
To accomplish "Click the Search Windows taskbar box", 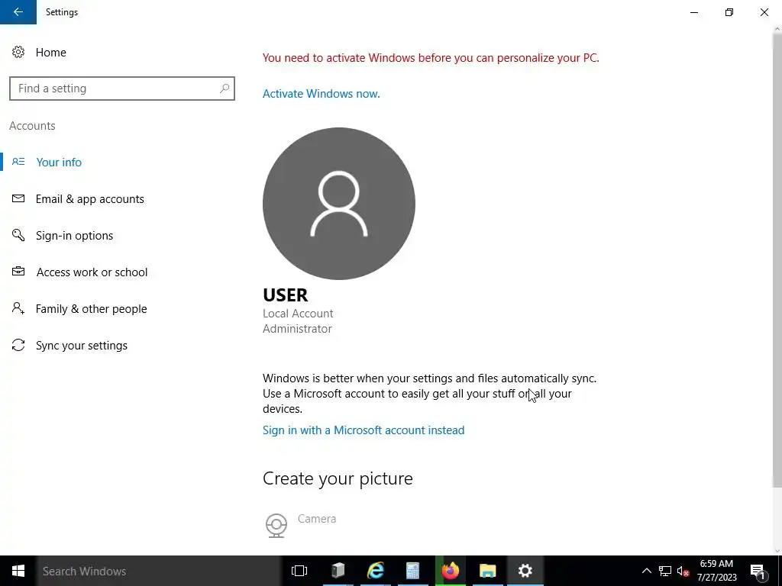I will point(159,571).
